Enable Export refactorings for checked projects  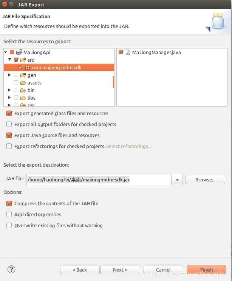[x=9, y=146]
